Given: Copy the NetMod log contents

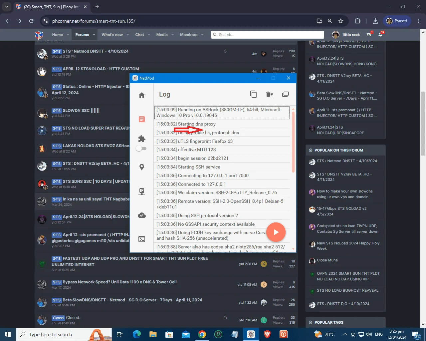Looking at the screenshot, I should [x=254, y=94].
